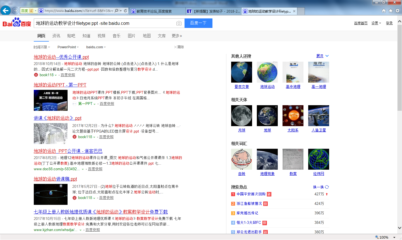Open the 时间不限 time filter dropdown
Viewport: 402px width, 240px height.
(x=42, y=47)
